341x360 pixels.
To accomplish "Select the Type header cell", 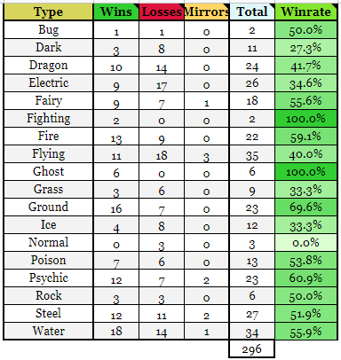I will tap(49, 12).
